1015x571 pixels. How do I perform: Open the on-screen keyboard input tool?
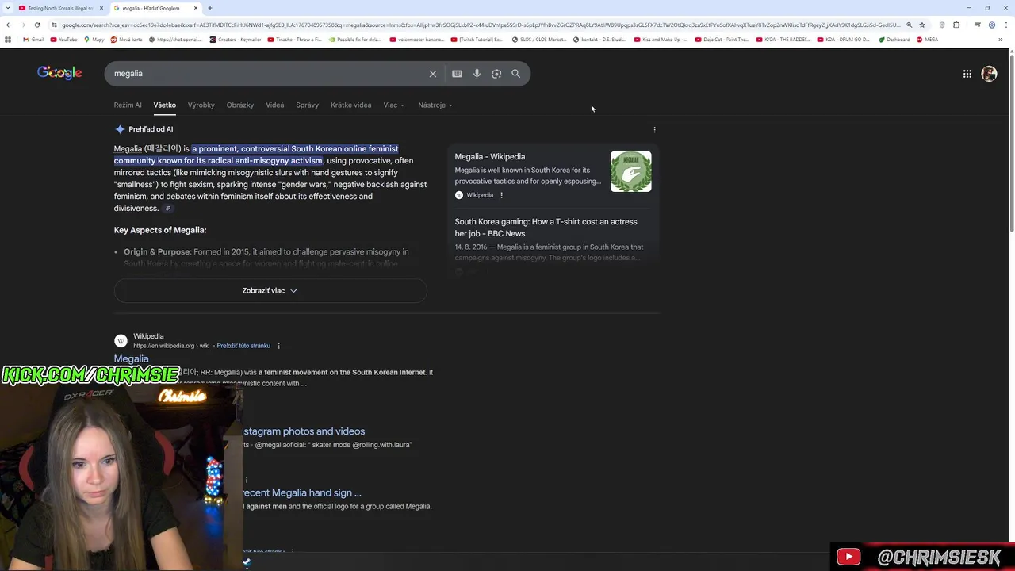pyautogui.click(x=457, y=74)
